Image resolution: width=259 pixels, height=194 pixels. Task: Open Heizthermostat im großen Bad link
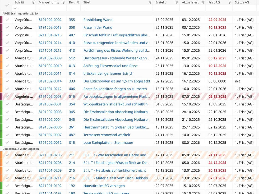pos(116,127)
